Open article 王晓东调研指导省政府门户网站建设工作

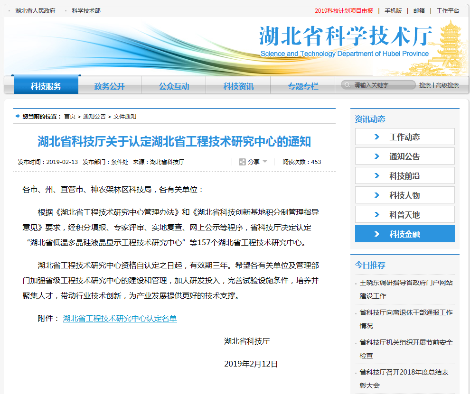406,289
